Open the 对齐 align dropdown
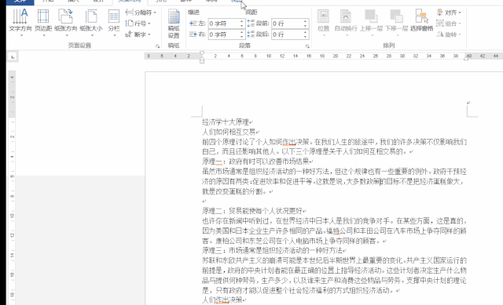This screenshot has width=503, height=305. [449, 13]
